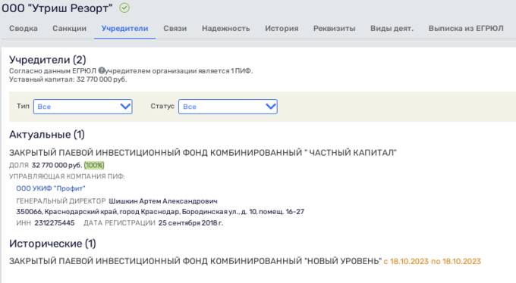The image size is (516, 283).
Task: Show the Виды деят. tab
Action: 392,29
